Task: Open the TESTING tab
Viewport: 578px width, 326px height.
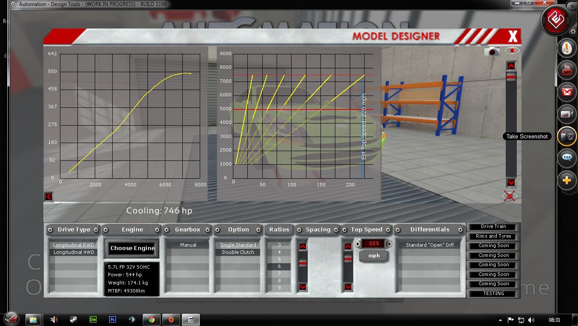Action: [493, 294]
